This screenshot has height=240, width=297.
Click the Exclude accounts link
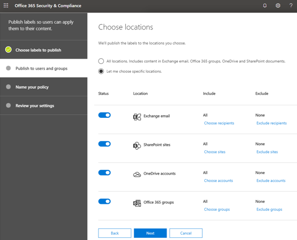pos(271,181)
